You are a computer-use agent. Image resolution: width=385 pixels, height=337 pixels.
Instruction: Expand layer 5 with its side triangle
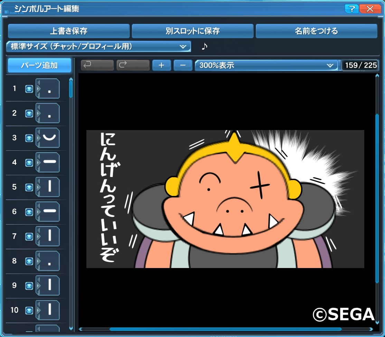tap(38, 187)
